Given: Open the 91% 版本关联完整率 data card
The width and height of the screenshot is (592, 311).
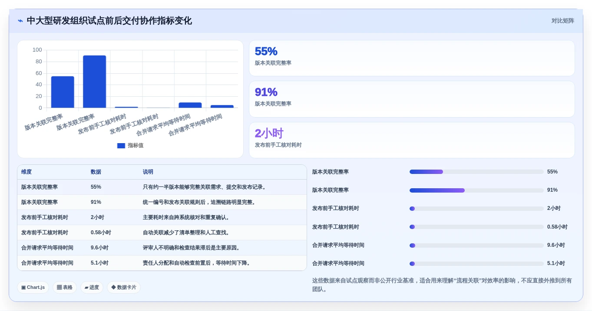Looking at the screenshot, I should coord(412,99).
